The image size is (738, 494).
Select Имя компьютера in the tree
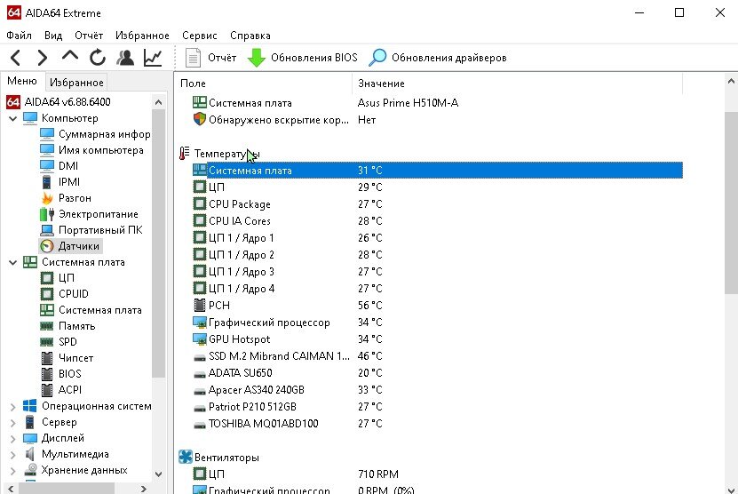100,150
